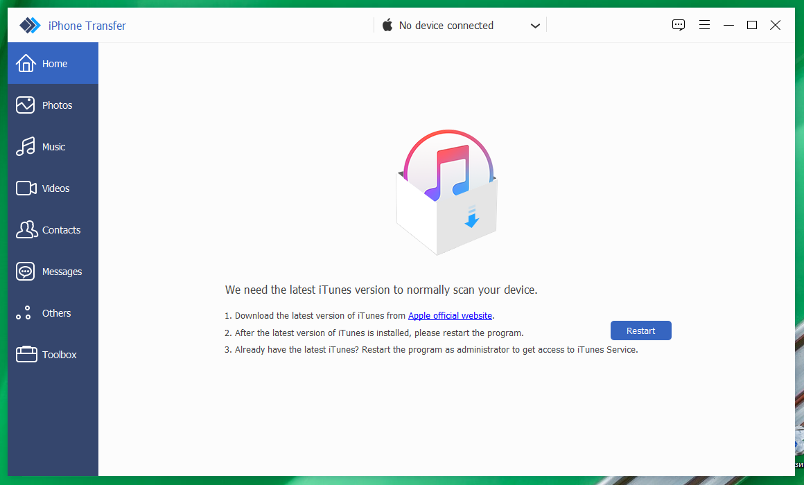This screenshot has width=804, height=485.
Task: Open the Apple official website link
Action: (451, 316)
